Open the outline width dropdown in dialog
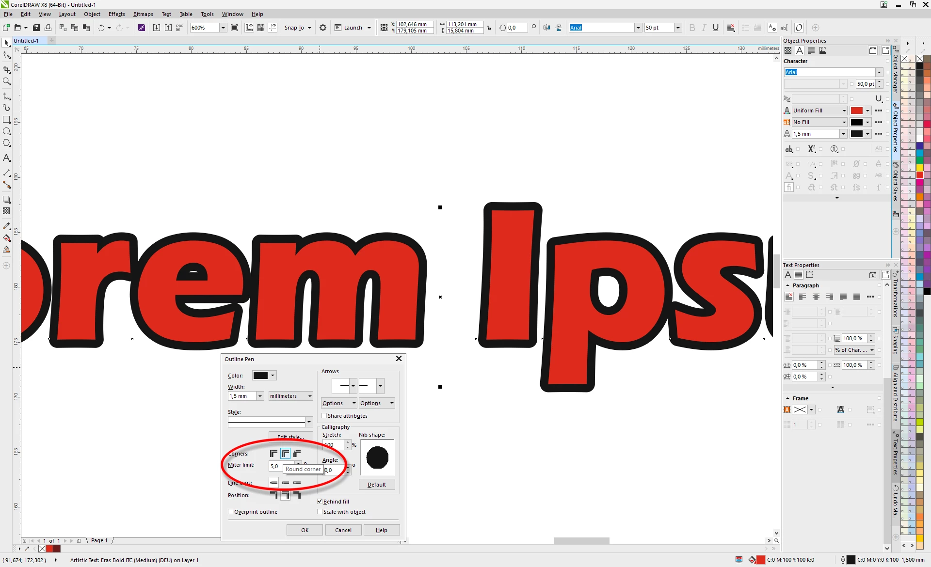 [260, 396]
